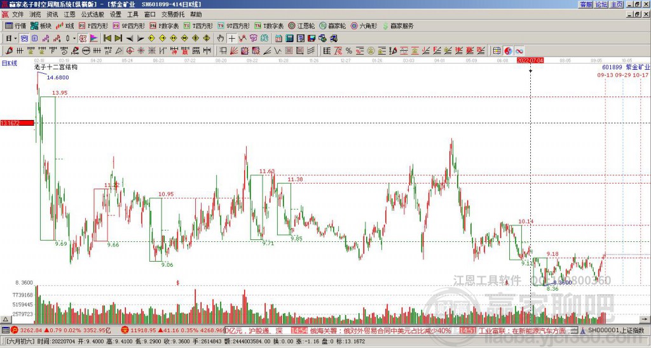Open the 工具 menu
This screenshot has height=348, width=651.
[133, 15]
